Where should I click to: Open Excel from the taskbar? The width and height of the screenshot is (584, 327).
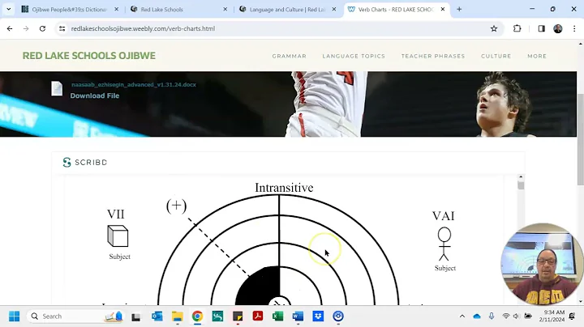278,316
